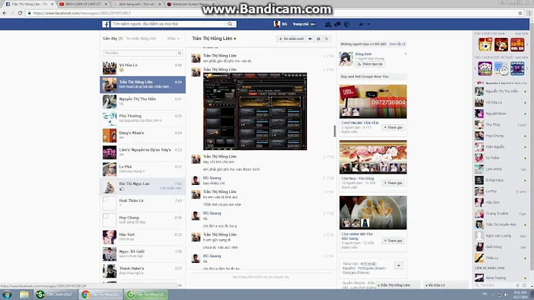Start video call with Trần Thị Hồng Liên
Viewport: 534px width, 300px height.
click(311, 39)
